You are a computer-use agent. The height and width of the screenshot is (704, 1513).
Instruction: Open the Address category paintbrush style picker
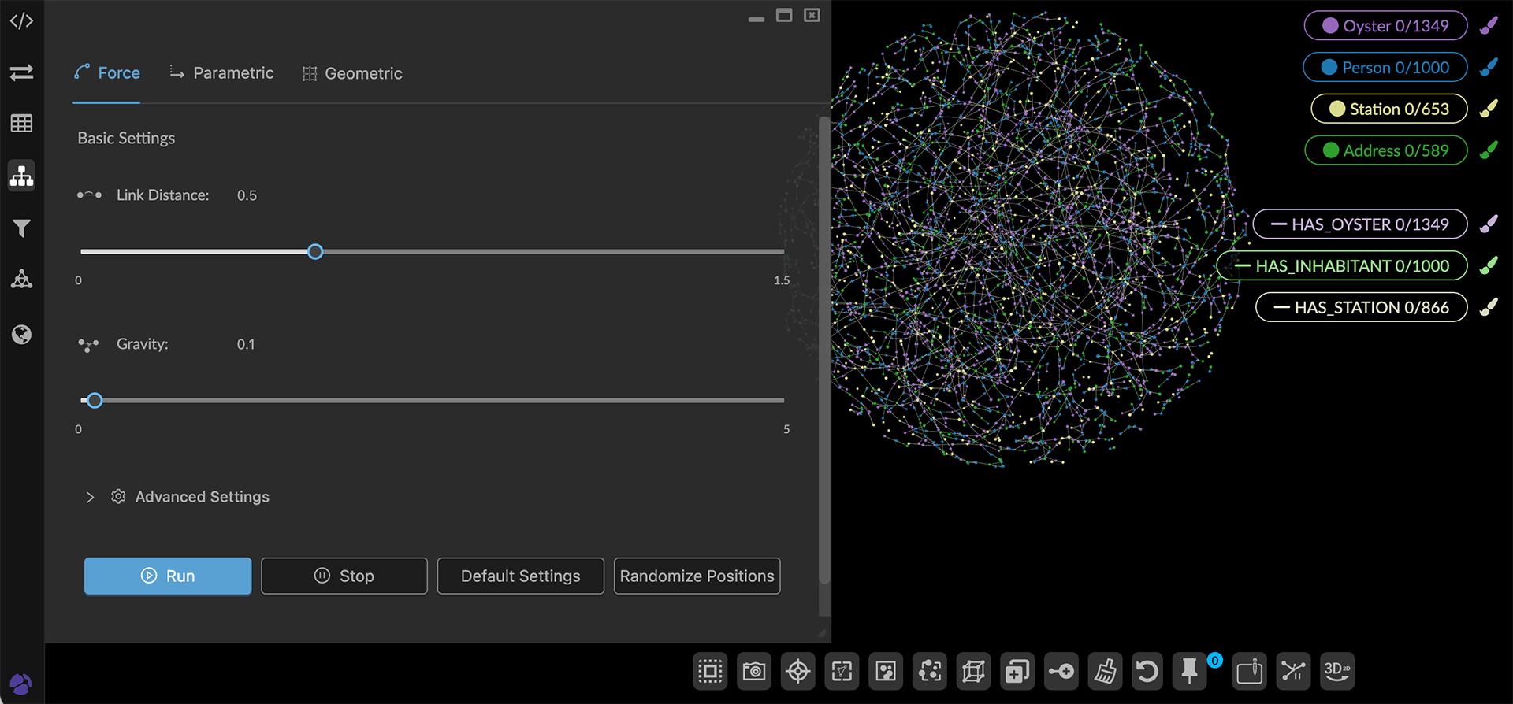click(1489, 150)
